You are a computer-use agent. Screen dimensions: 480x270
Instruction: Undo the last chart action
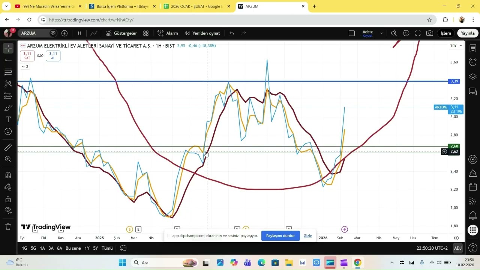pos(232,33)
